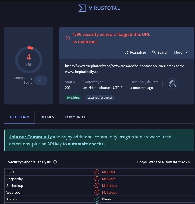Switch to the DETAILS tab

pos(47,117)
